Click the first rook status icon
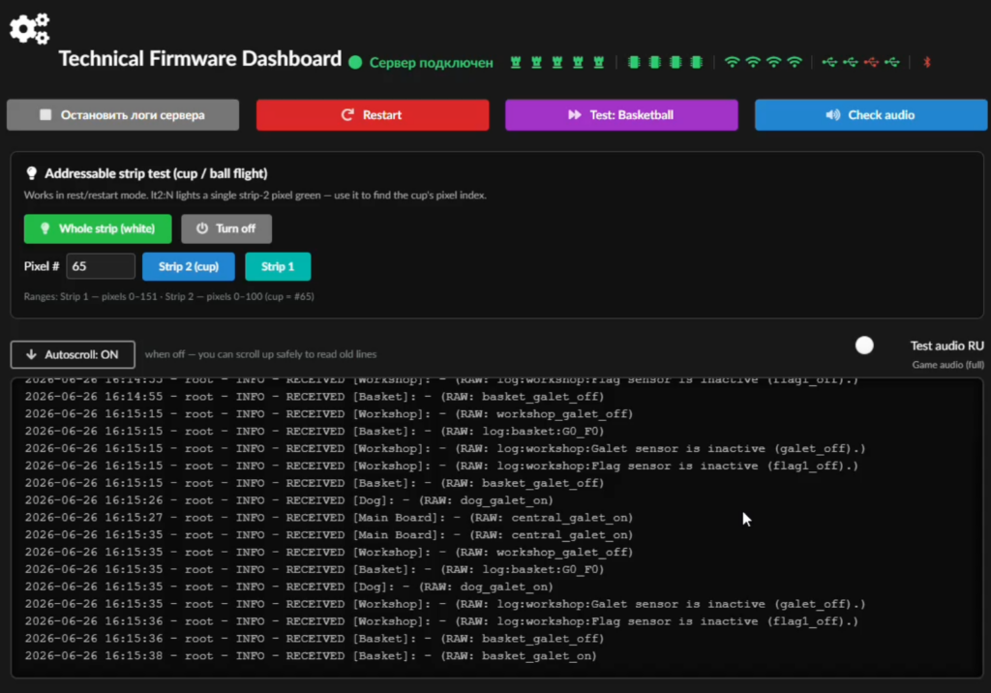This screenshot has height=693, width=991. (516, 62)
